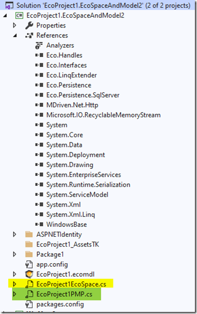Expand the Package1 folder
Viewport: 197px width, 314px height.
pos(15,254)
